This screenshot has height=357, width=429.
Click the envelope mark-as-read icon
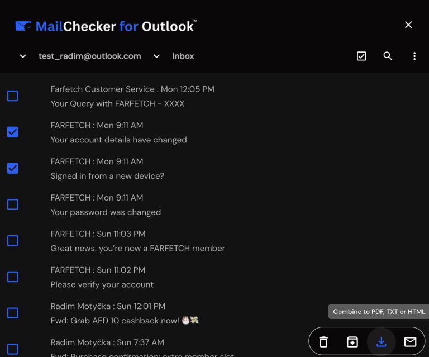coord(410,342)
